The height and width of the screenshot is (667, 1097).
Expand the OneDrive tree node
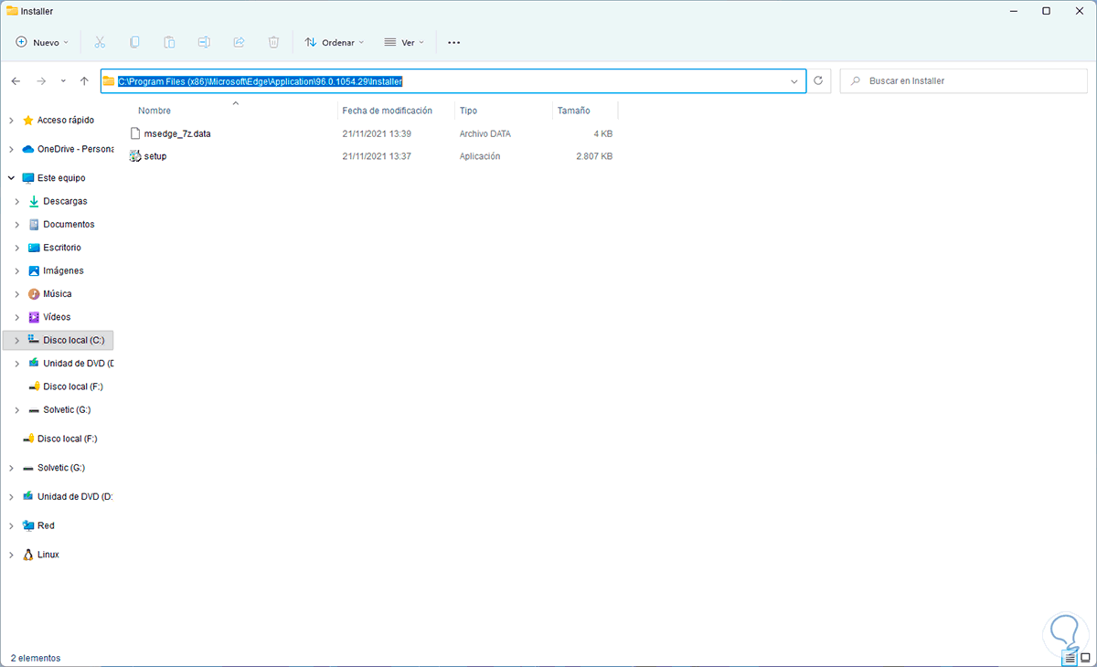point(11,149)
